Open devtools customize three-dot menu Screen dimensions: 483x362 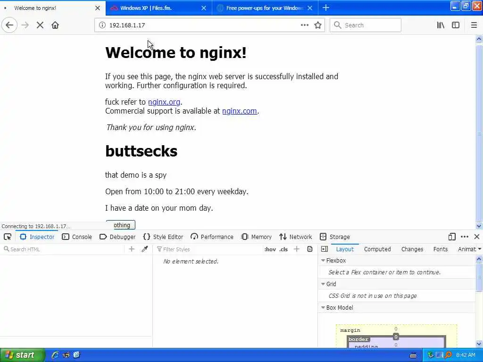pos(465,237)
